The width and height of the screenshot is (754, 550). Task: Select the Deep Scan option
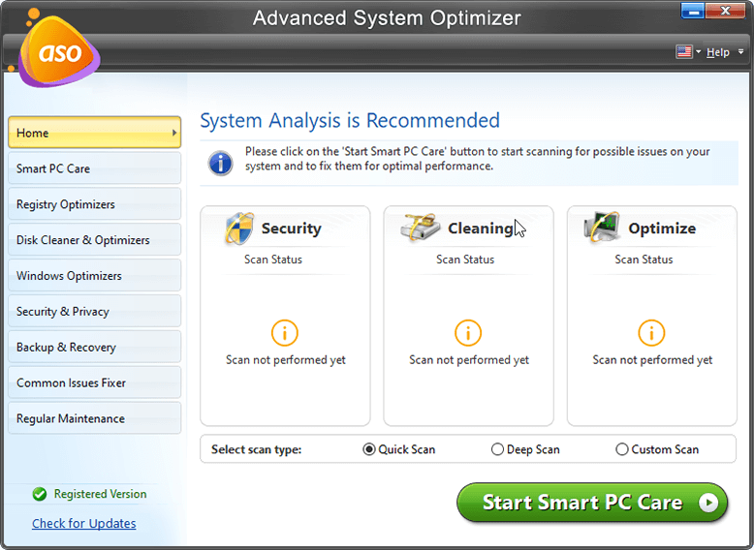[x=497, y=449]
